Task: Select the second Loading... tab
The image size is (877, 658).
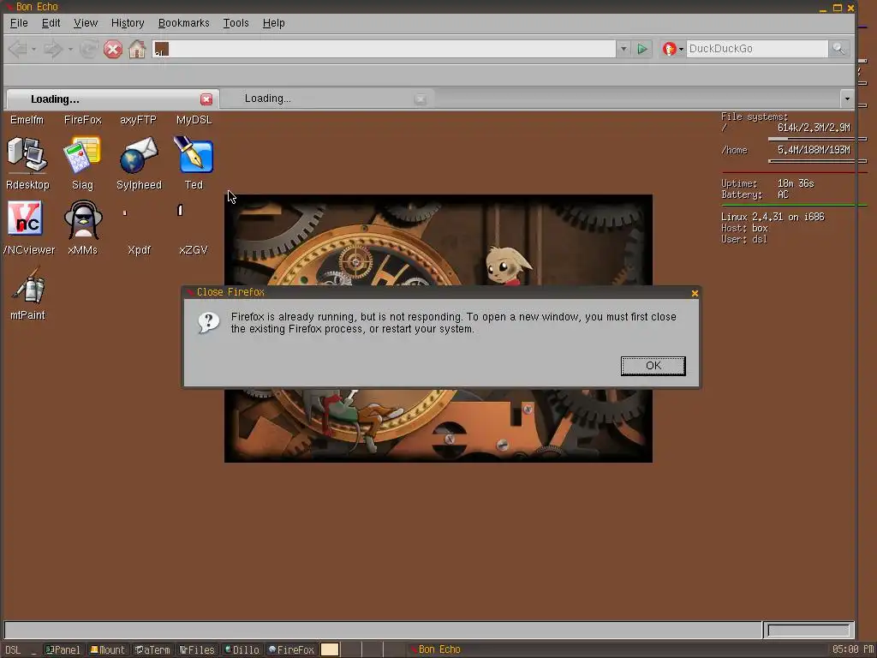Action: [x=326, y=99]
